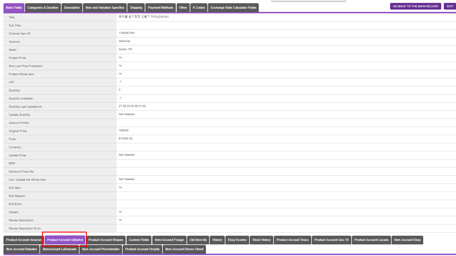This screenshot has height=256, width=456.
Task: Select the Title value ending TP03(SN/NK)
Action: (x=144, y=17)
